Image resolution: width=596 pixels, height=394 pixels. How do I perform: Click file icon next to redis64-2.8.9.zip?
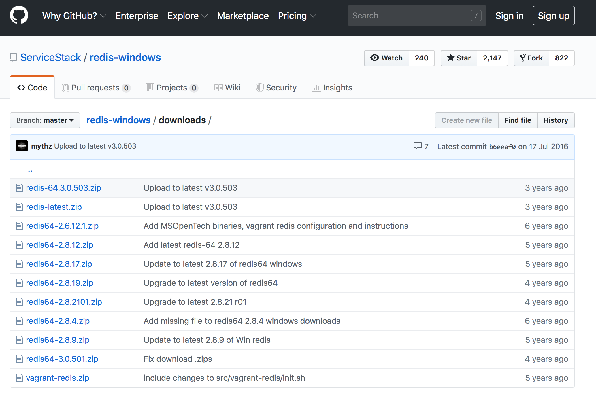tap(19, 340)
